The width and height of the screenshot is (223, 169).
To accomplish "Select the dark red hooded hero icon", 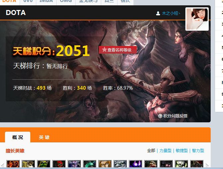I will 197,164.
